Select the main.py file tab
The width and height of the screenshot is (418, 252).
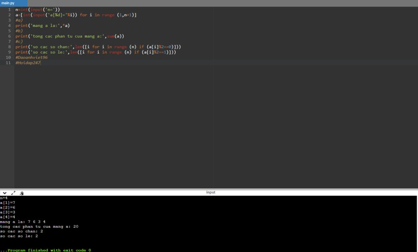pos(13,3)
